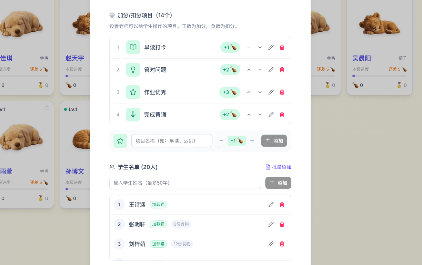
Task: Edit the 答对问题 scoring item
Action: coord(271,70)
